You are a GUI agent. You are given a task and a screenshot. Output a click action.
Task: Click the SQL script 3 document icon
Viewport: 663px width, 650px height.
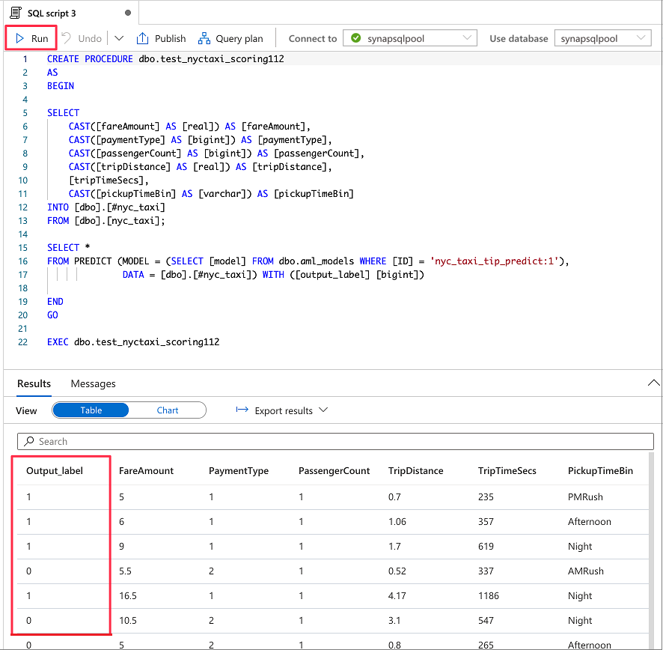click(16, 13)
